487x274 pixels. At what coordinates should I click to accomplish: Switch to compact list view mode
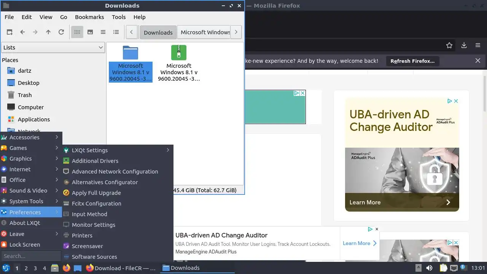coord(103,32)
